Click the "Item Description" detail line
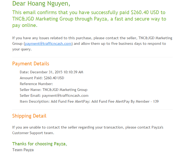The height and width of the screenshot is (156, 181). point(89,101)
